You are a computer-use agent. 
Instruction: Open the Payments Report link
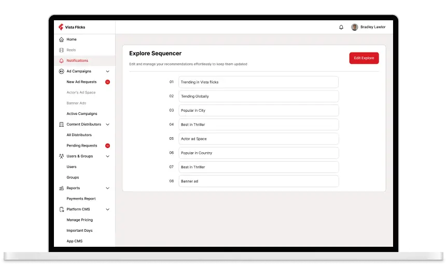pyautogui.click(x=81, y=198)
